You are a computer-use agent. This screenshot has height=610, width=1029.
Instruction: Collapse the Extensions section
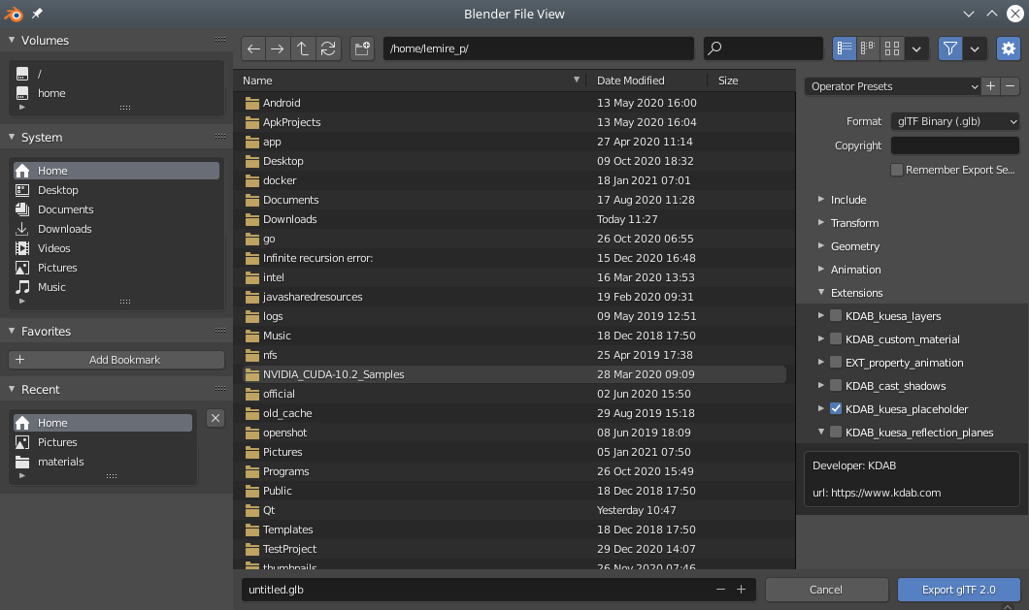(821, 292)
